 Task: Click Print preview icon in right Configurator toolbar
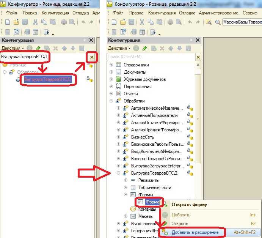(179, 22)
